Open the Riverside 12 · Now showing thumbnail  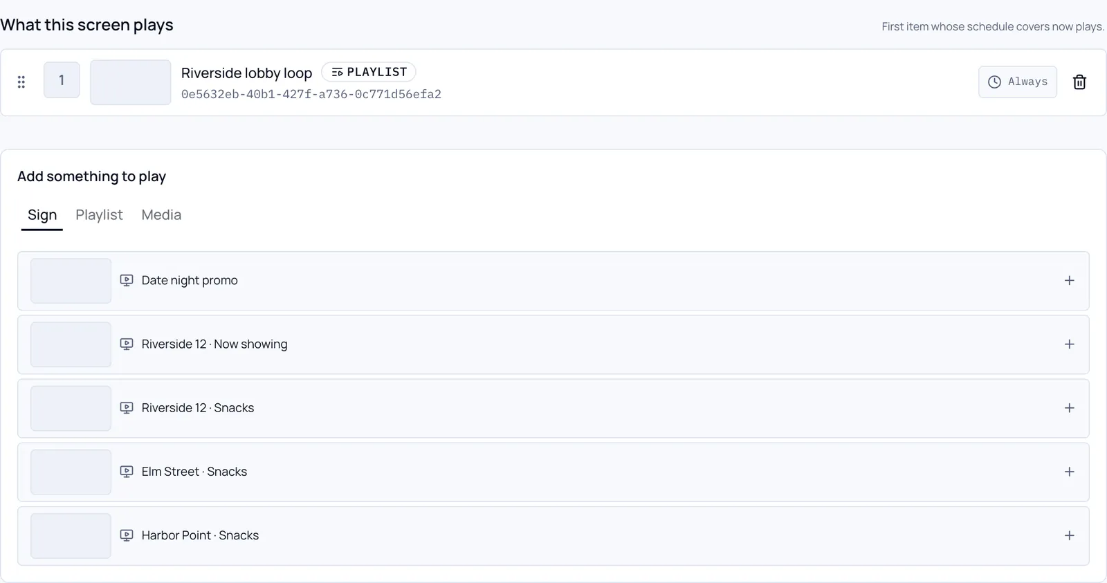(71, 344)
